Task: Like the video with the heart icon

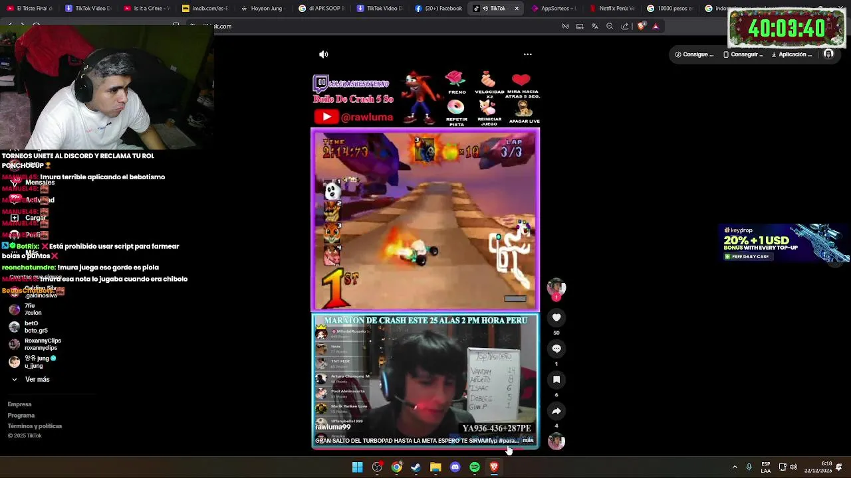Action: coord(556,317)
